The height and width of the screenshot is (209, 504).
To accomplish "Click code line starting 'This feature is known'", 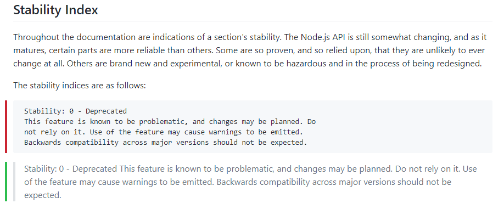I will (x=170, y=122).
